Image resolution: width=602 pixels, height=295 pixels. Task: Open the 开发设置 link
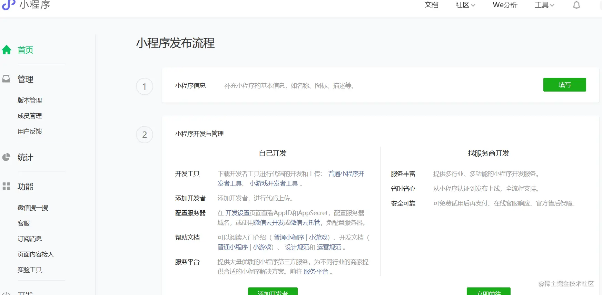(x=237, y=213)
